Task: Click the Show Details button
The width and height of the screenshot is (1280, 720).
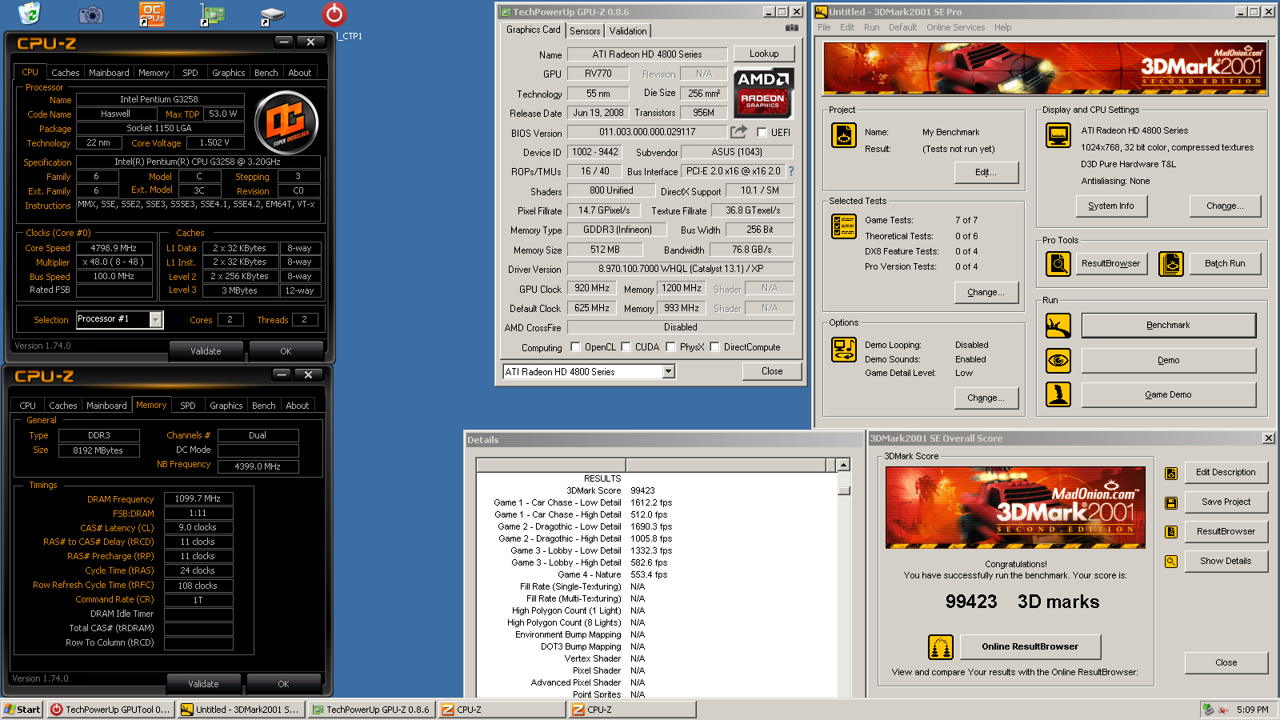Action: (x=1226, y=561)
